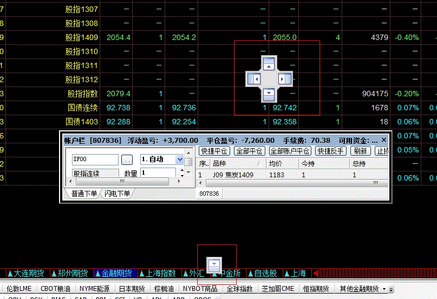Click the red arrow after 上海 tab
This screenshot has width=437, height=299.
[317, 273]
